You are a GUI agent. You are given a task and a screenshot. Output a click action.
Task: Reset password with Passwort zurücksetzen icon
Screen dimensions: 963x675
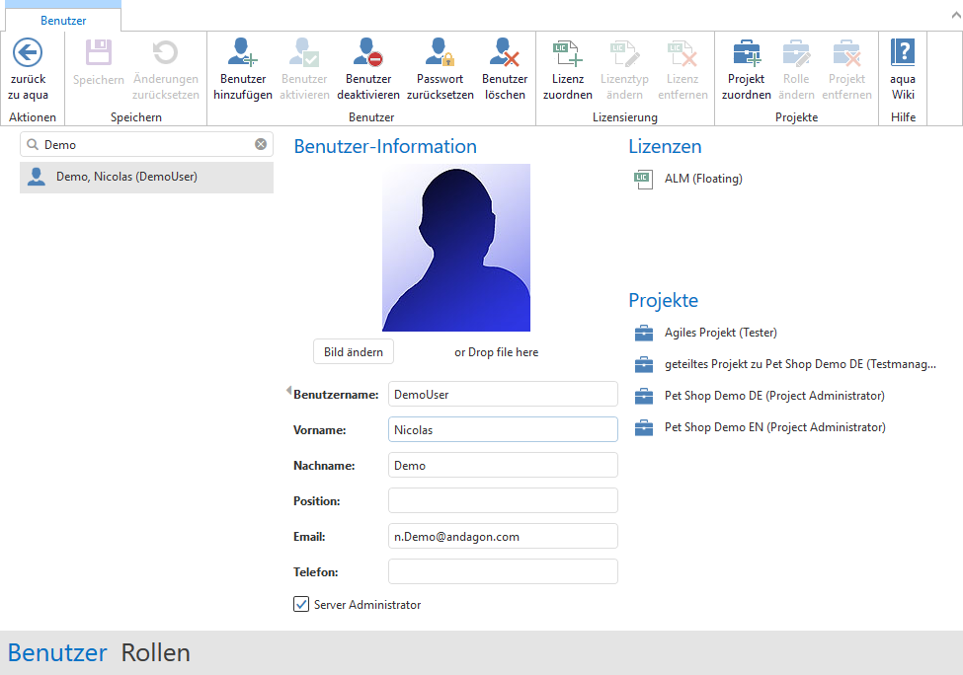[x=440, y=52]
